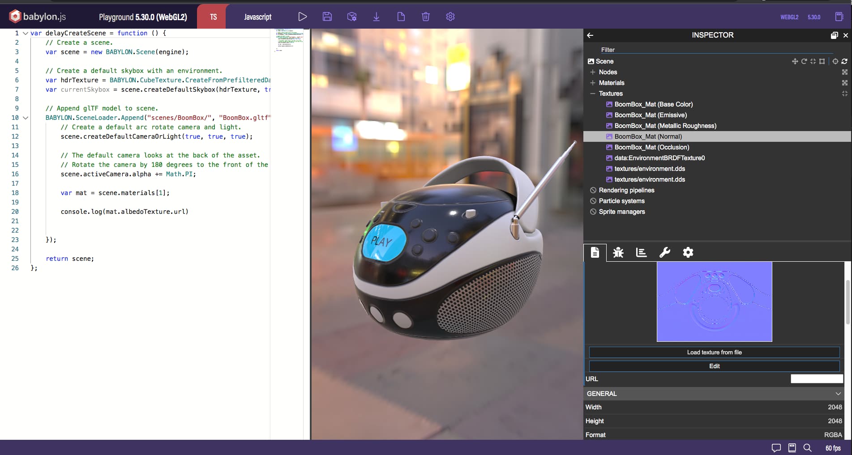Expand the Materials tree group
Image resolution: width=852 pixels, height=455 pixels.
point(593,83)
